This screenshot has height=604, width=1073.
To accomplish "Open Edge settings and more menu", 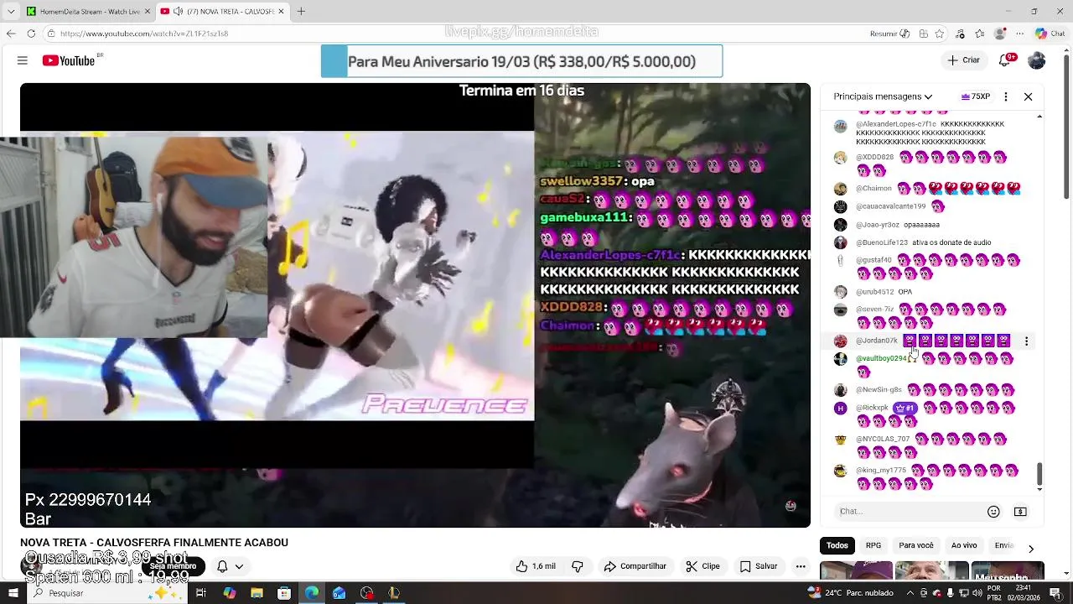I will [x=1020, y=34].
